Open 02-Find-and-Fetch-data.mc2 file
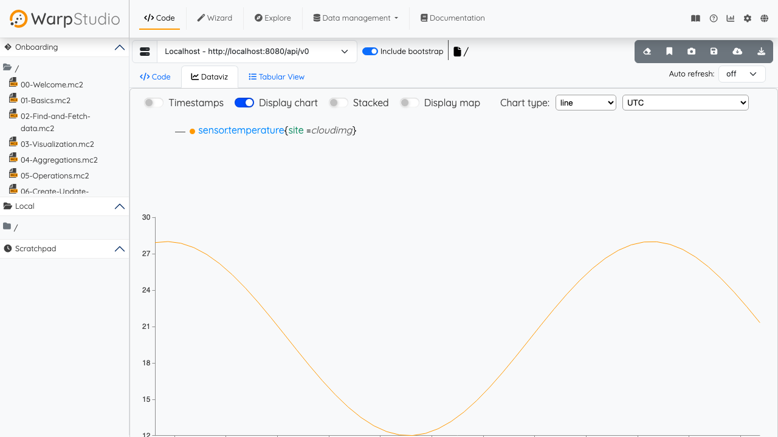Screen dimensions: 778x437 pyautogui.click(x=55, y=122)
